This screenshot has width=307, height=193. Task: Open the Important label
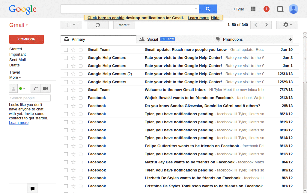pyautogui.click(x=17, y=54)
